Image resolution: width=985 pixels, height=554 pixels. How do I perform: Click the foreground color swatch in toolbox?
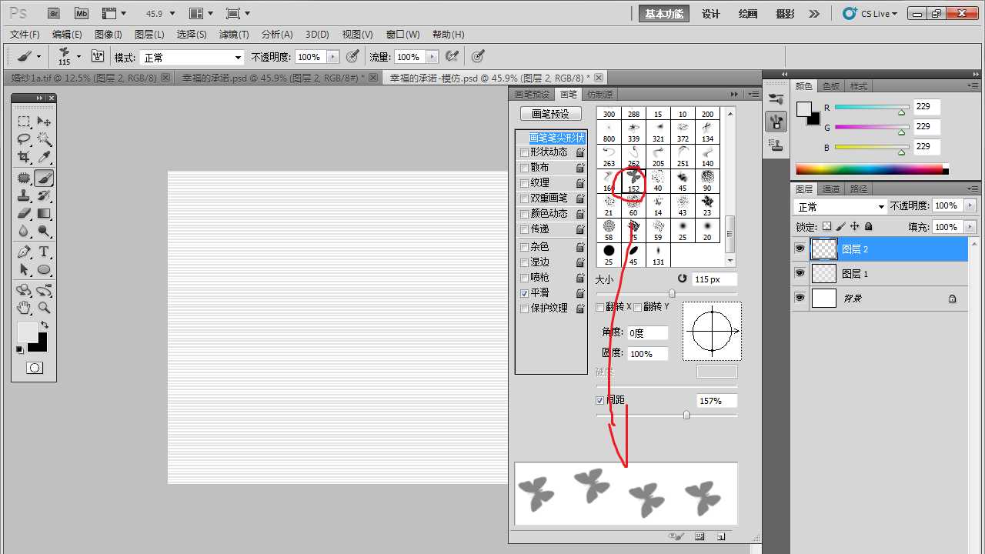pyautogui.click(x=27, y=332)
